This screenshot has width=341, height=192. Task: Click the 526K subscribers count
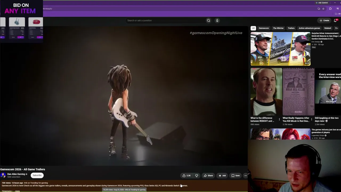pyautogui.click(x=14, y=177)
